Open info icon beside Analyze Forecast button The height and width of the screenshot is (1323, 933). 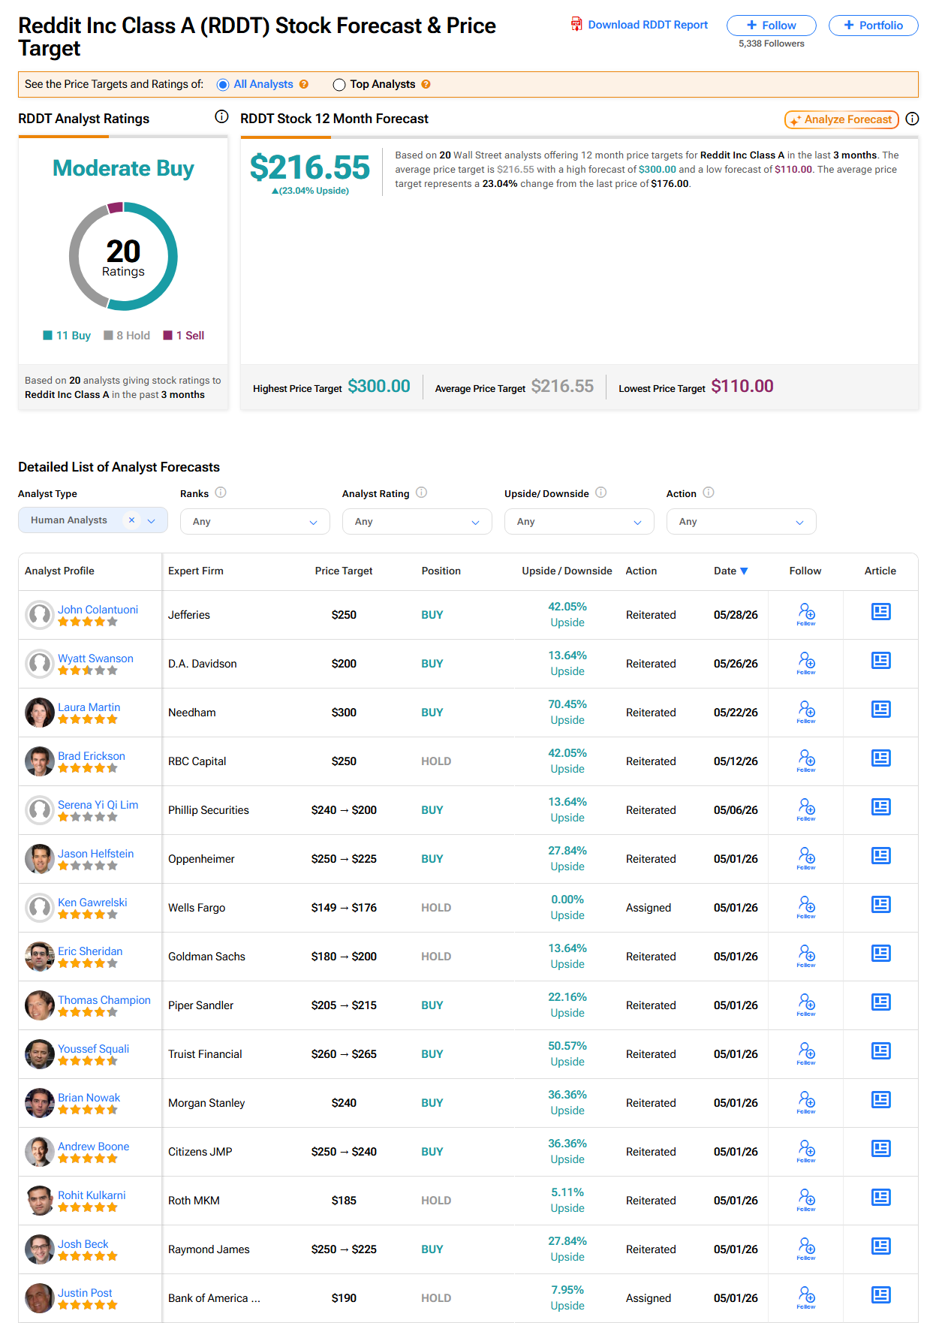pos(912,119)
